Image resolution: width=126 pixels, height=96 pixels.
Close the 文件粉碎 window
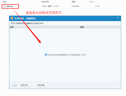(x=118, y=18)
